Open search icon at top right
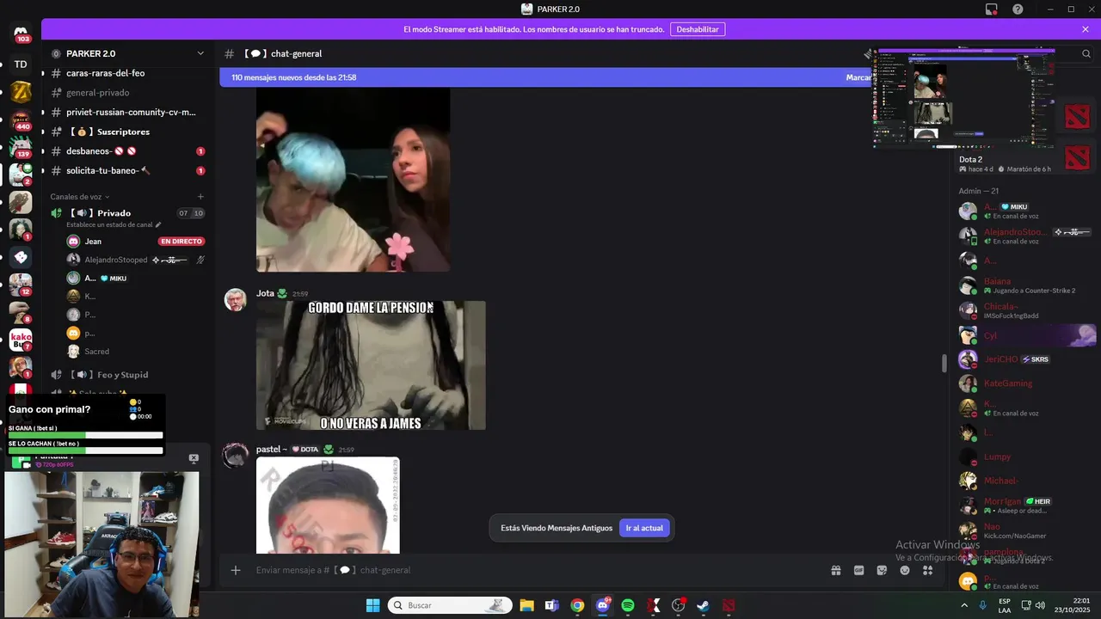Image resolution: width=1101 pixels, height=619 pixels. (x=1086, y=53)
